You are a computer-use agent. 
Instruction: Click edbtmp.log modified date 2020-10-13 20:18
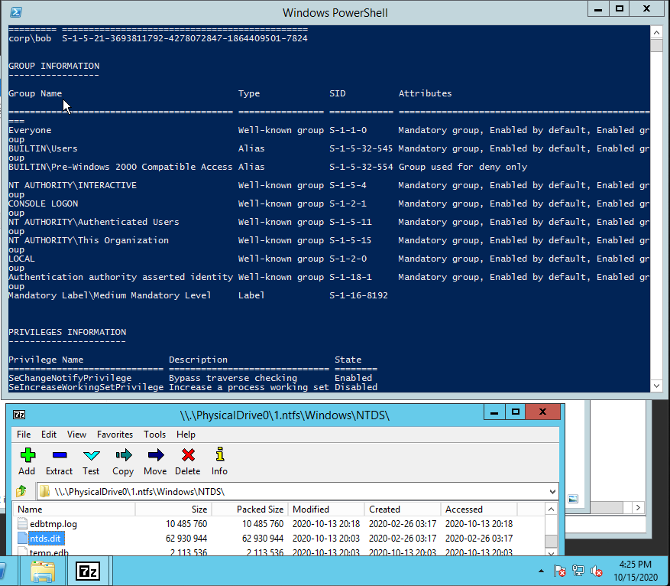(x=326, y=523)
